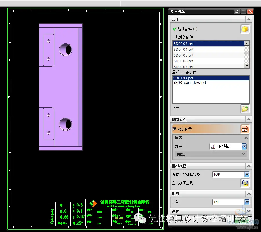Viewport: 261px width, 232px height.
Task: Click the green checkmark next to 选择部件
Action: tap(175, 29)
